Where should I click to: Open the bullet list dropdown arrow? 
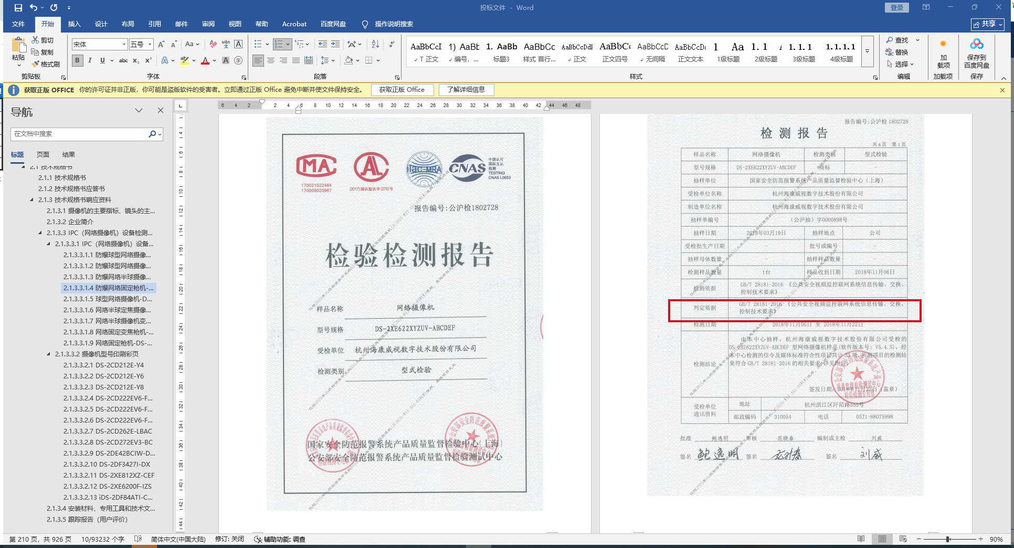coord(267,44)
